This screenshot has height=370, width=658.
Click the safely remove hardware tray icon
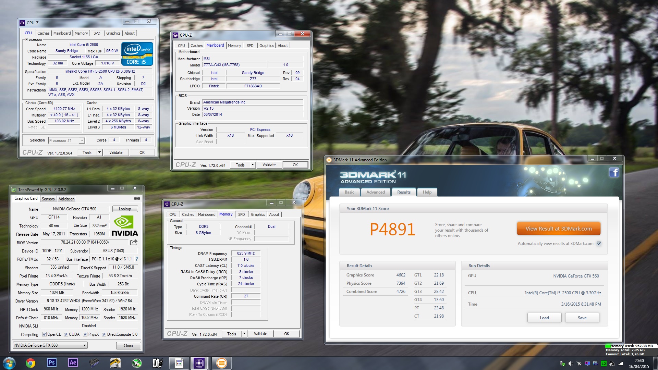[562, 363]
